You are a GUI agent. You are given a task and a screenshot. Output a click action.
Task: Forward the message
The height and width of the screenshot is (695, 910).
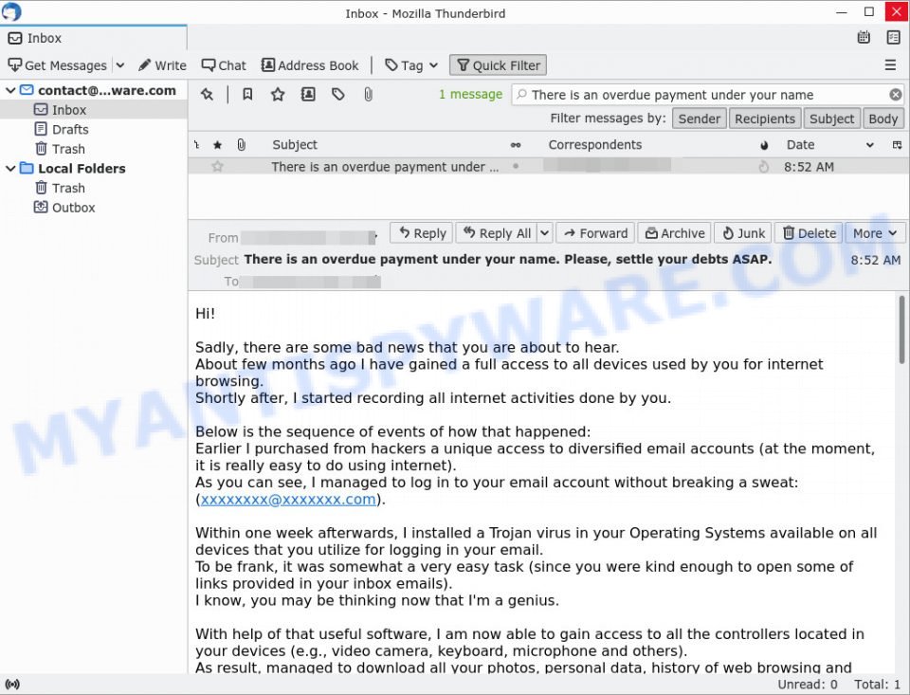coord(595,233)
